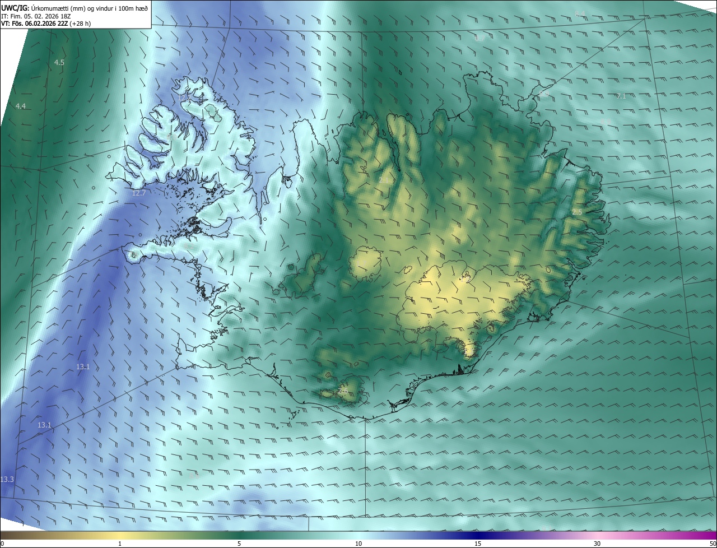This screenshot has height=548, width=717.
Task: Click the "15" tick on colour scale
Action: click(478, 544)
